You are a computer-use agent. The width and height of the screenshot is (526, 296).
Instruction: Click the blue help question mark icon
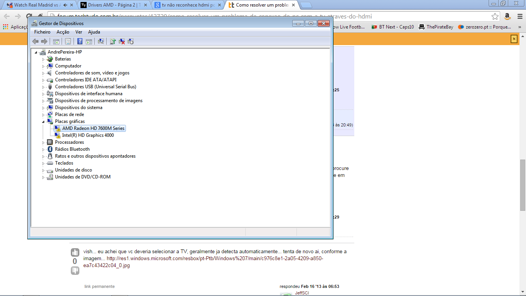[x=80, y=42]
